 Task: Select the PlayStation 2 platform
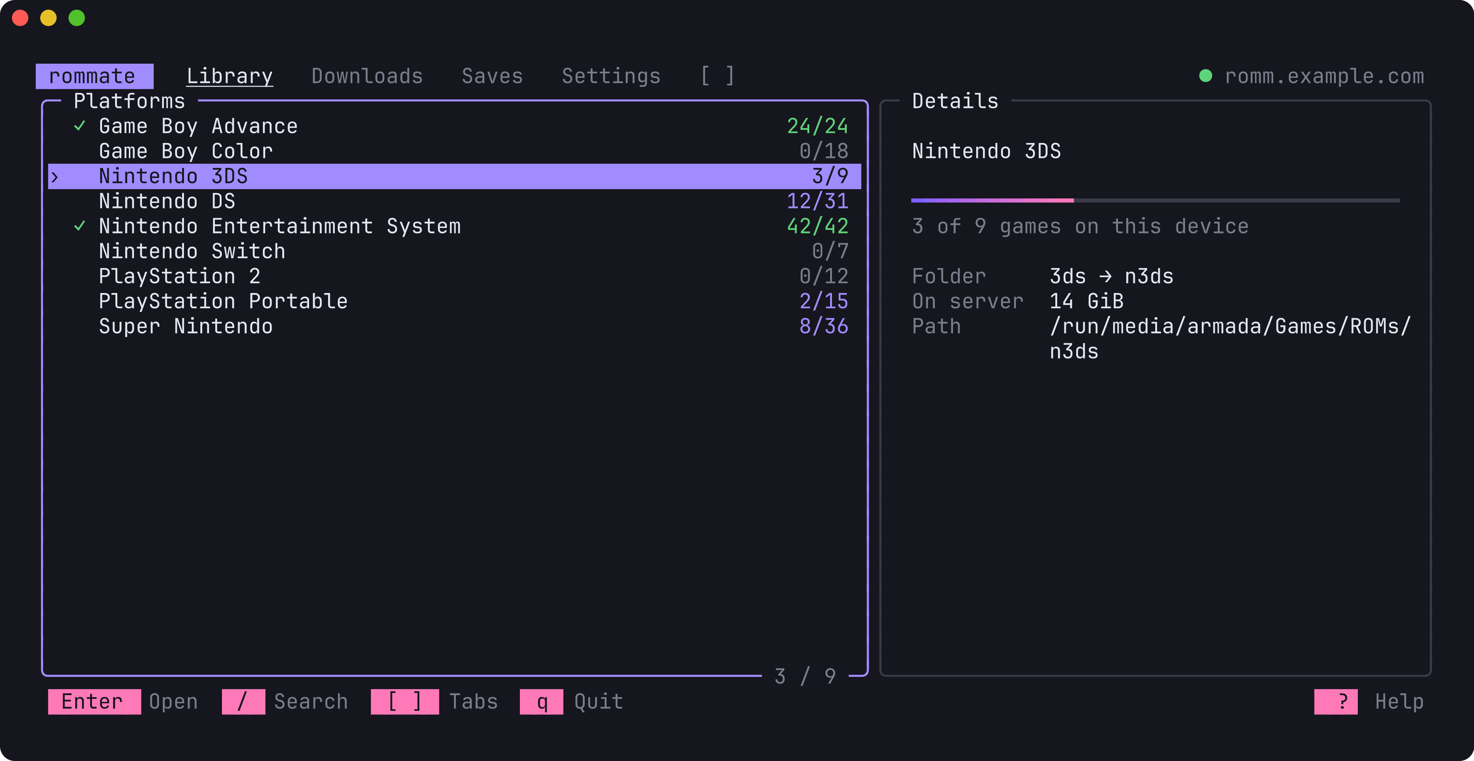click(454, 276)
